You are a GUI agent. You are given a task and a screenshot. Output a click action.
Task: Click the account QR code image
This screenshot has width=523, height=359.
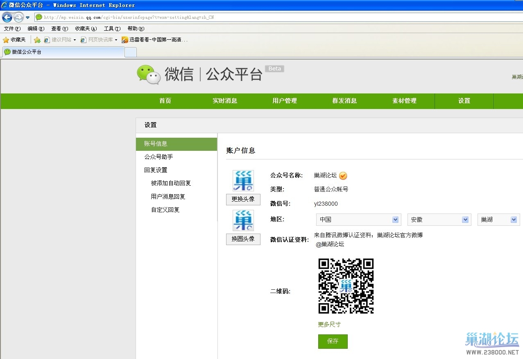pos(346,286)
